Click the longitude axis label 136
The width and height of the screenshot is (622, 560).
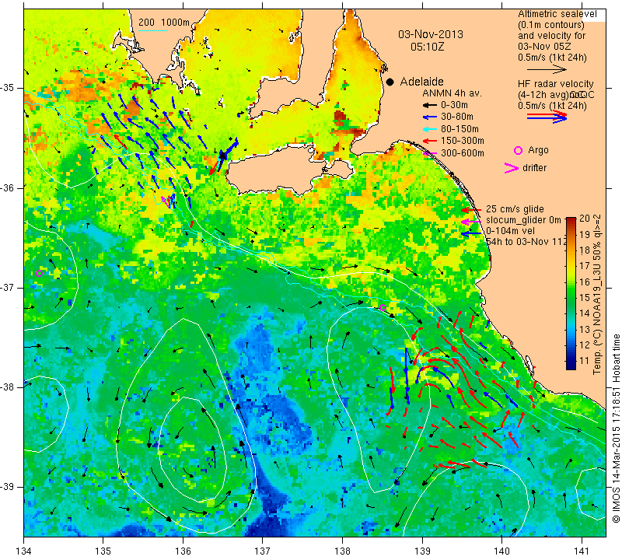click(183, 551)
